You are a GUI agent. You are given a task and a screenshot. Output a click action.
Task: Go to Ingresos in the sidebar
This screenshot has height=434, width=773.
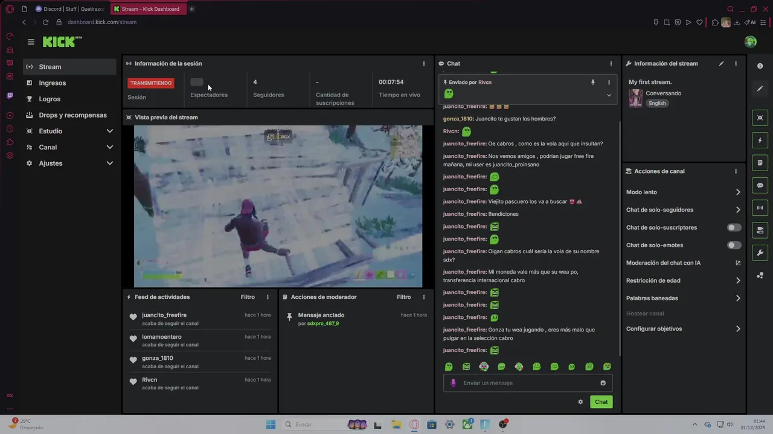pyautogui.click(x=69, y=83)
